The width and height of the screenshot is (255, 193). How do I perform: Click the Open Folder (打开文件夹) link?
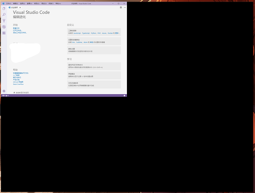pyautogui.click(x=18, y=30)
